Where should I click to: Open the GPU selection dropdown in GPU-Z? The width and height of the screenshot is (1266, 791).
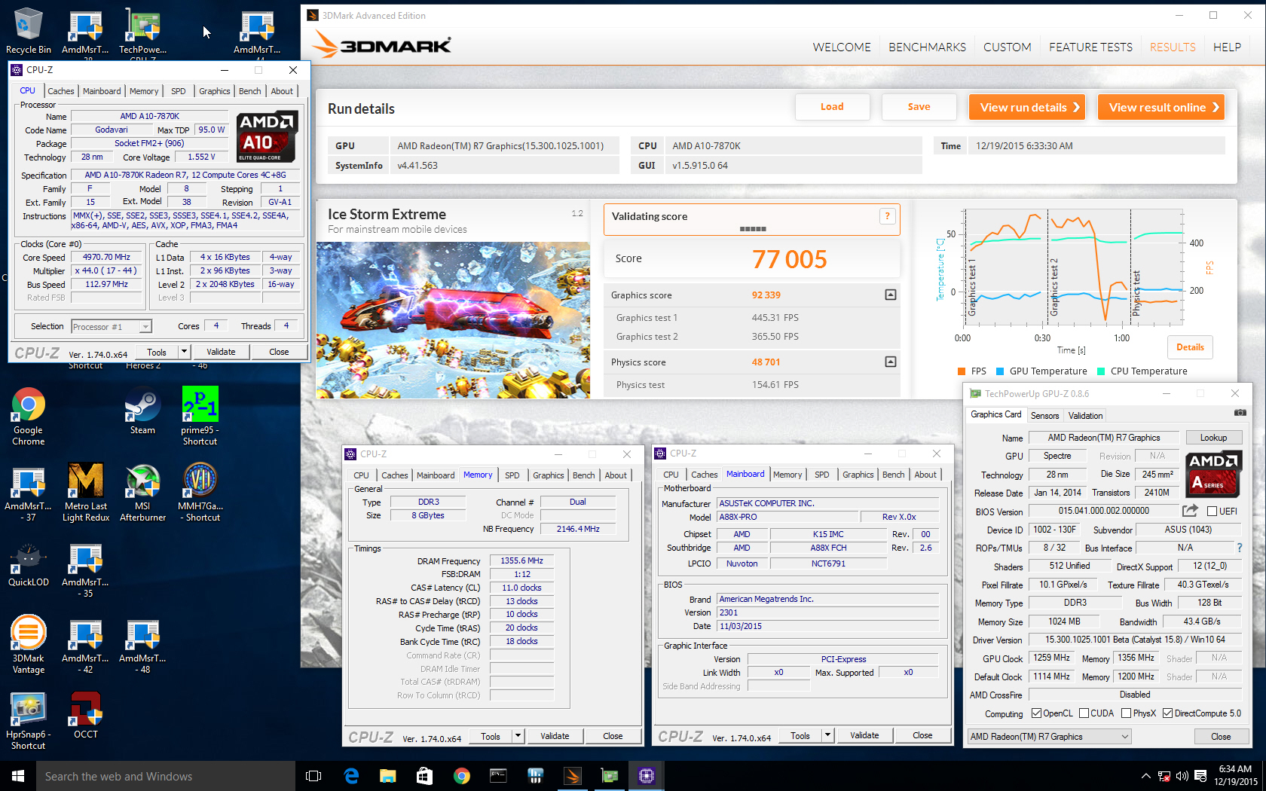pyautogui.click(x=1049, y=737)
